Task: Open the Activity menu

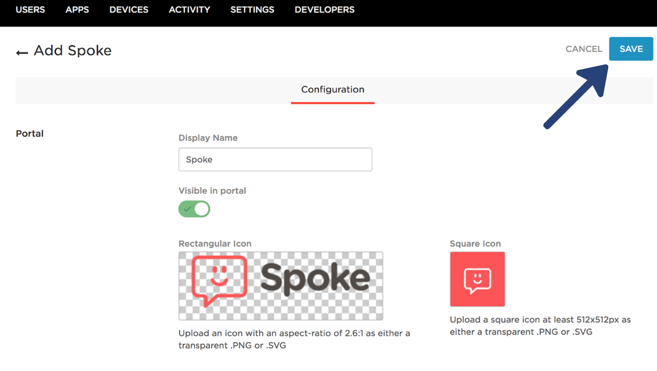Action: coord(189,10)
